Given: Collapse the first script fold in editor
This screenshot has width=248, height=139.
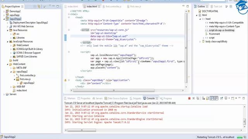Looking at the screenshot, I should [69, 30].
